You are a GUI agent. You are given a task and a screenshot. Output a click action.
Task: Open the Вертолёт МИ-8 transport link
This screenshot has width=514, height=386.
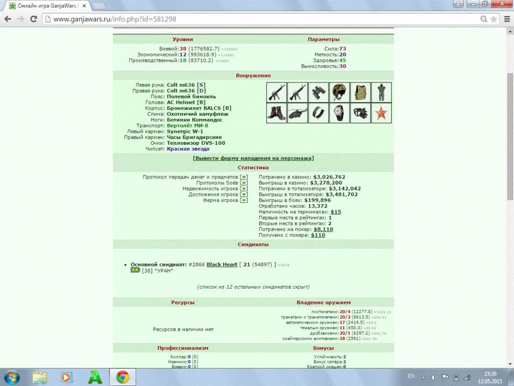pos(187,126)
